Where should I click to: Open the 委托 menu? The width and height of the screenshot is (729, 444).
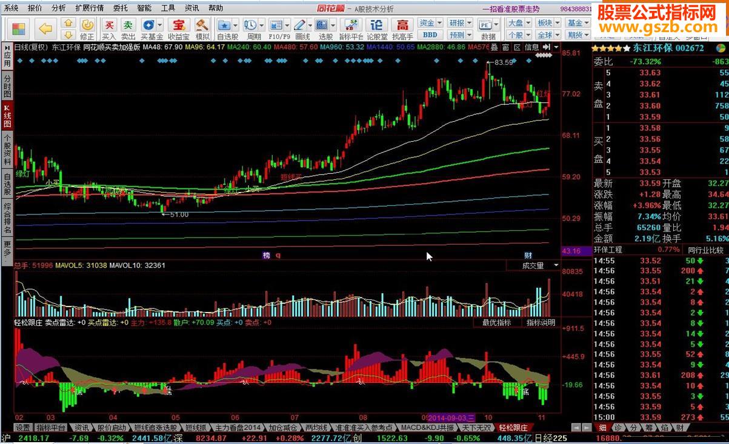click(x=121, y=8)
